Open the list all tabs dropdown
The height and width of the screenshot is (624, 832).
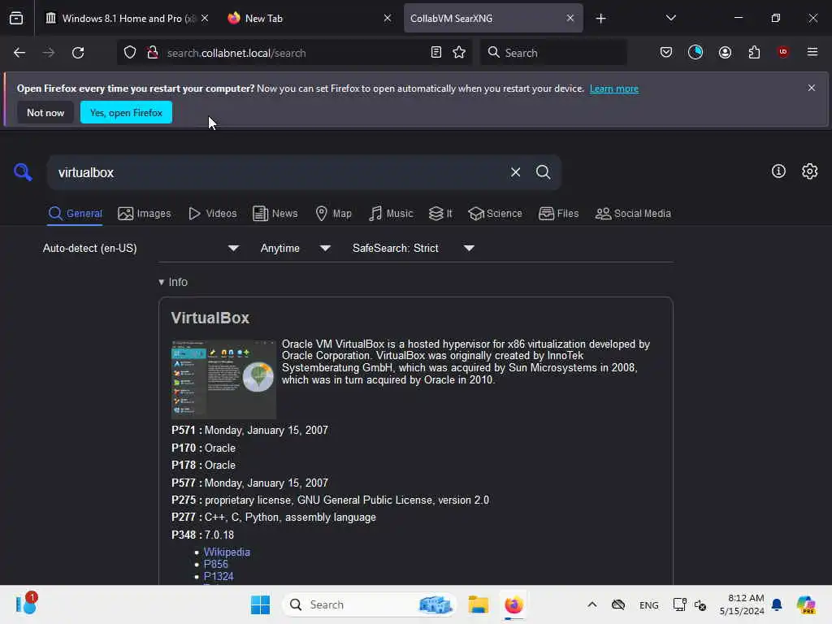tap(670, 18)
